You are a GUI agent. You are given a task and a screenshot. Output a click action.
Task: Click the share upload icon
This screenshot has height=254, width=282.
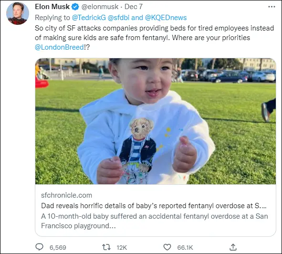[x=233, y=247]
